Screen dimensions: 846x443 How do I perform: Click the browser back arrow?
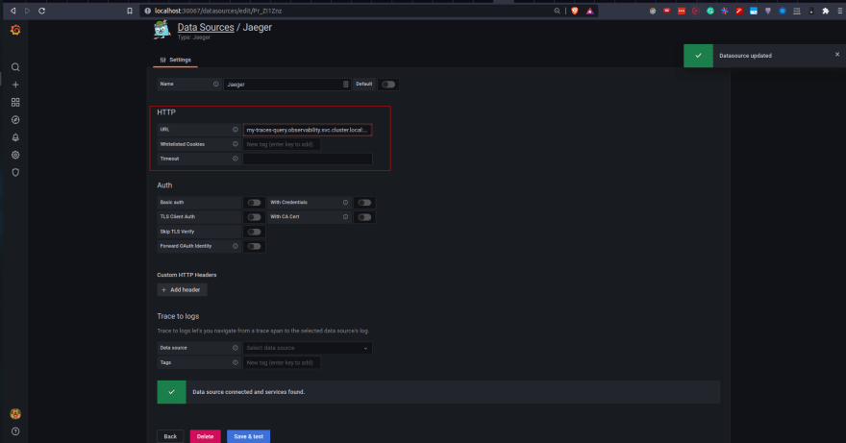click(12, 11)
